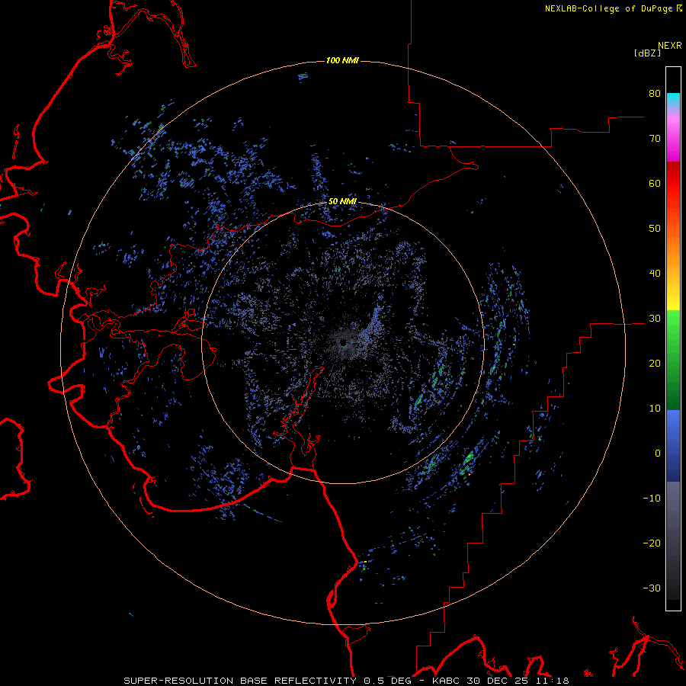Click the -20 value on the dBZ scale
The image size is (686, 686).
click(x=652, y=543)
